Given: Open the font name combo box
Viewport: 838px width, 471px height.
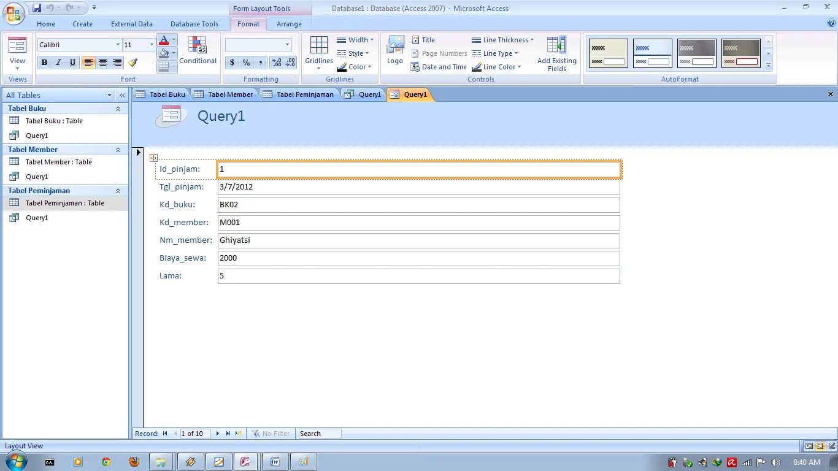Looking at the screenshot, I should pos(118,45).
